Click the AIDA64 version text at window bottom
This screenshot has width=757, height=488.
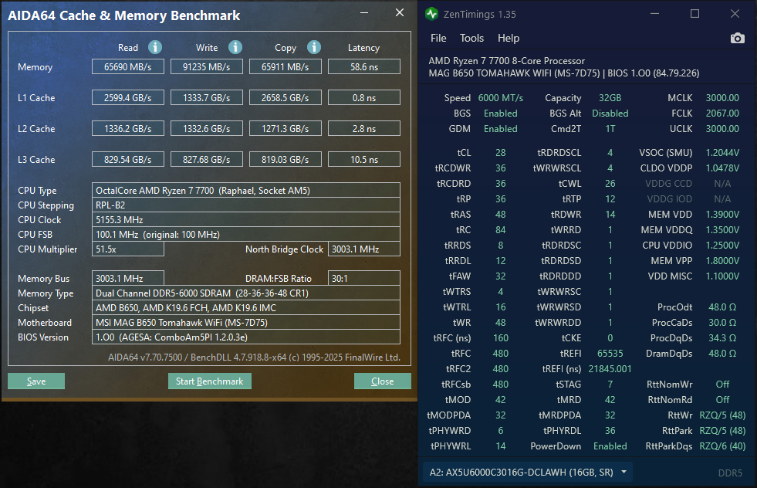point(254,357)
